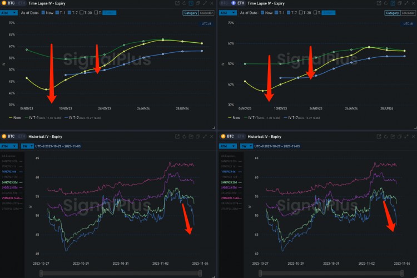Select Calendar view in ETH Time Lapse panel
The width and height of the screenshot is (417, 278).
coord(408,13)
